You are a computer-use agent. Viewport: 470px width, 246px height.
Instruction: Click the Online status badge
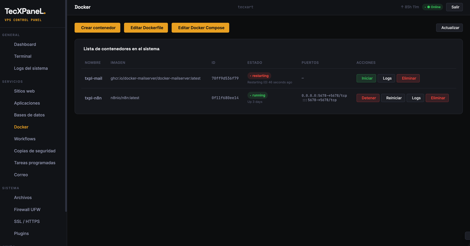pos(433,7)
